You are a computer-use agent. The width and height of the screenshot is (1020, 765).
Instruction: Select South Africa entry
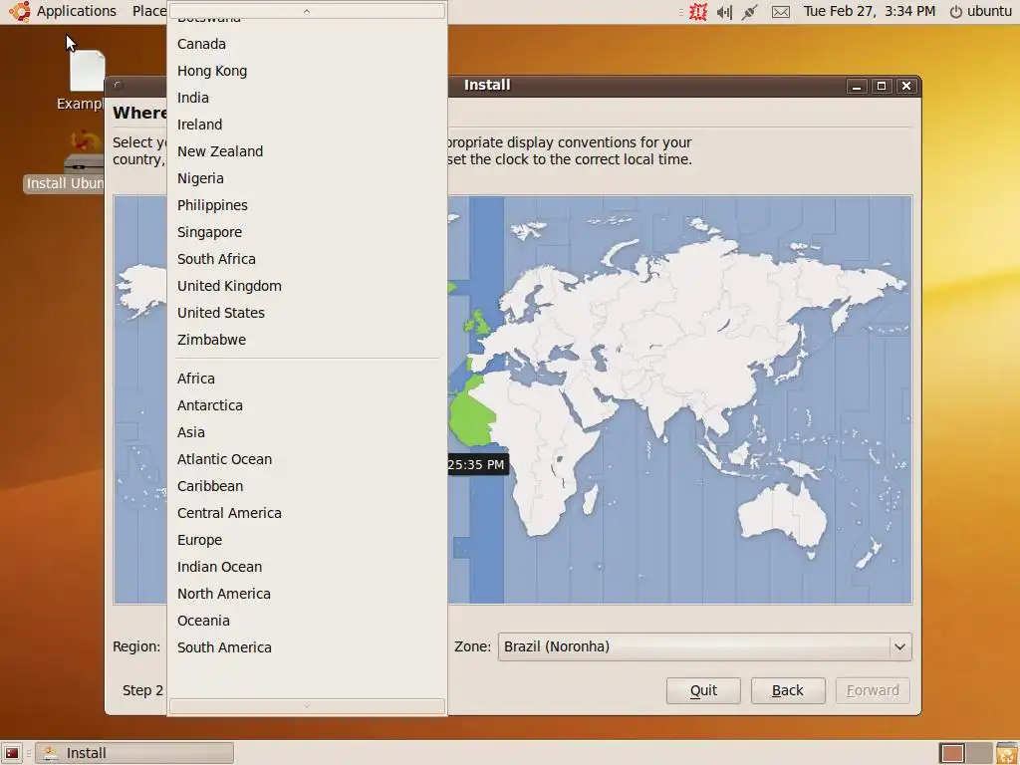point(307,259)
